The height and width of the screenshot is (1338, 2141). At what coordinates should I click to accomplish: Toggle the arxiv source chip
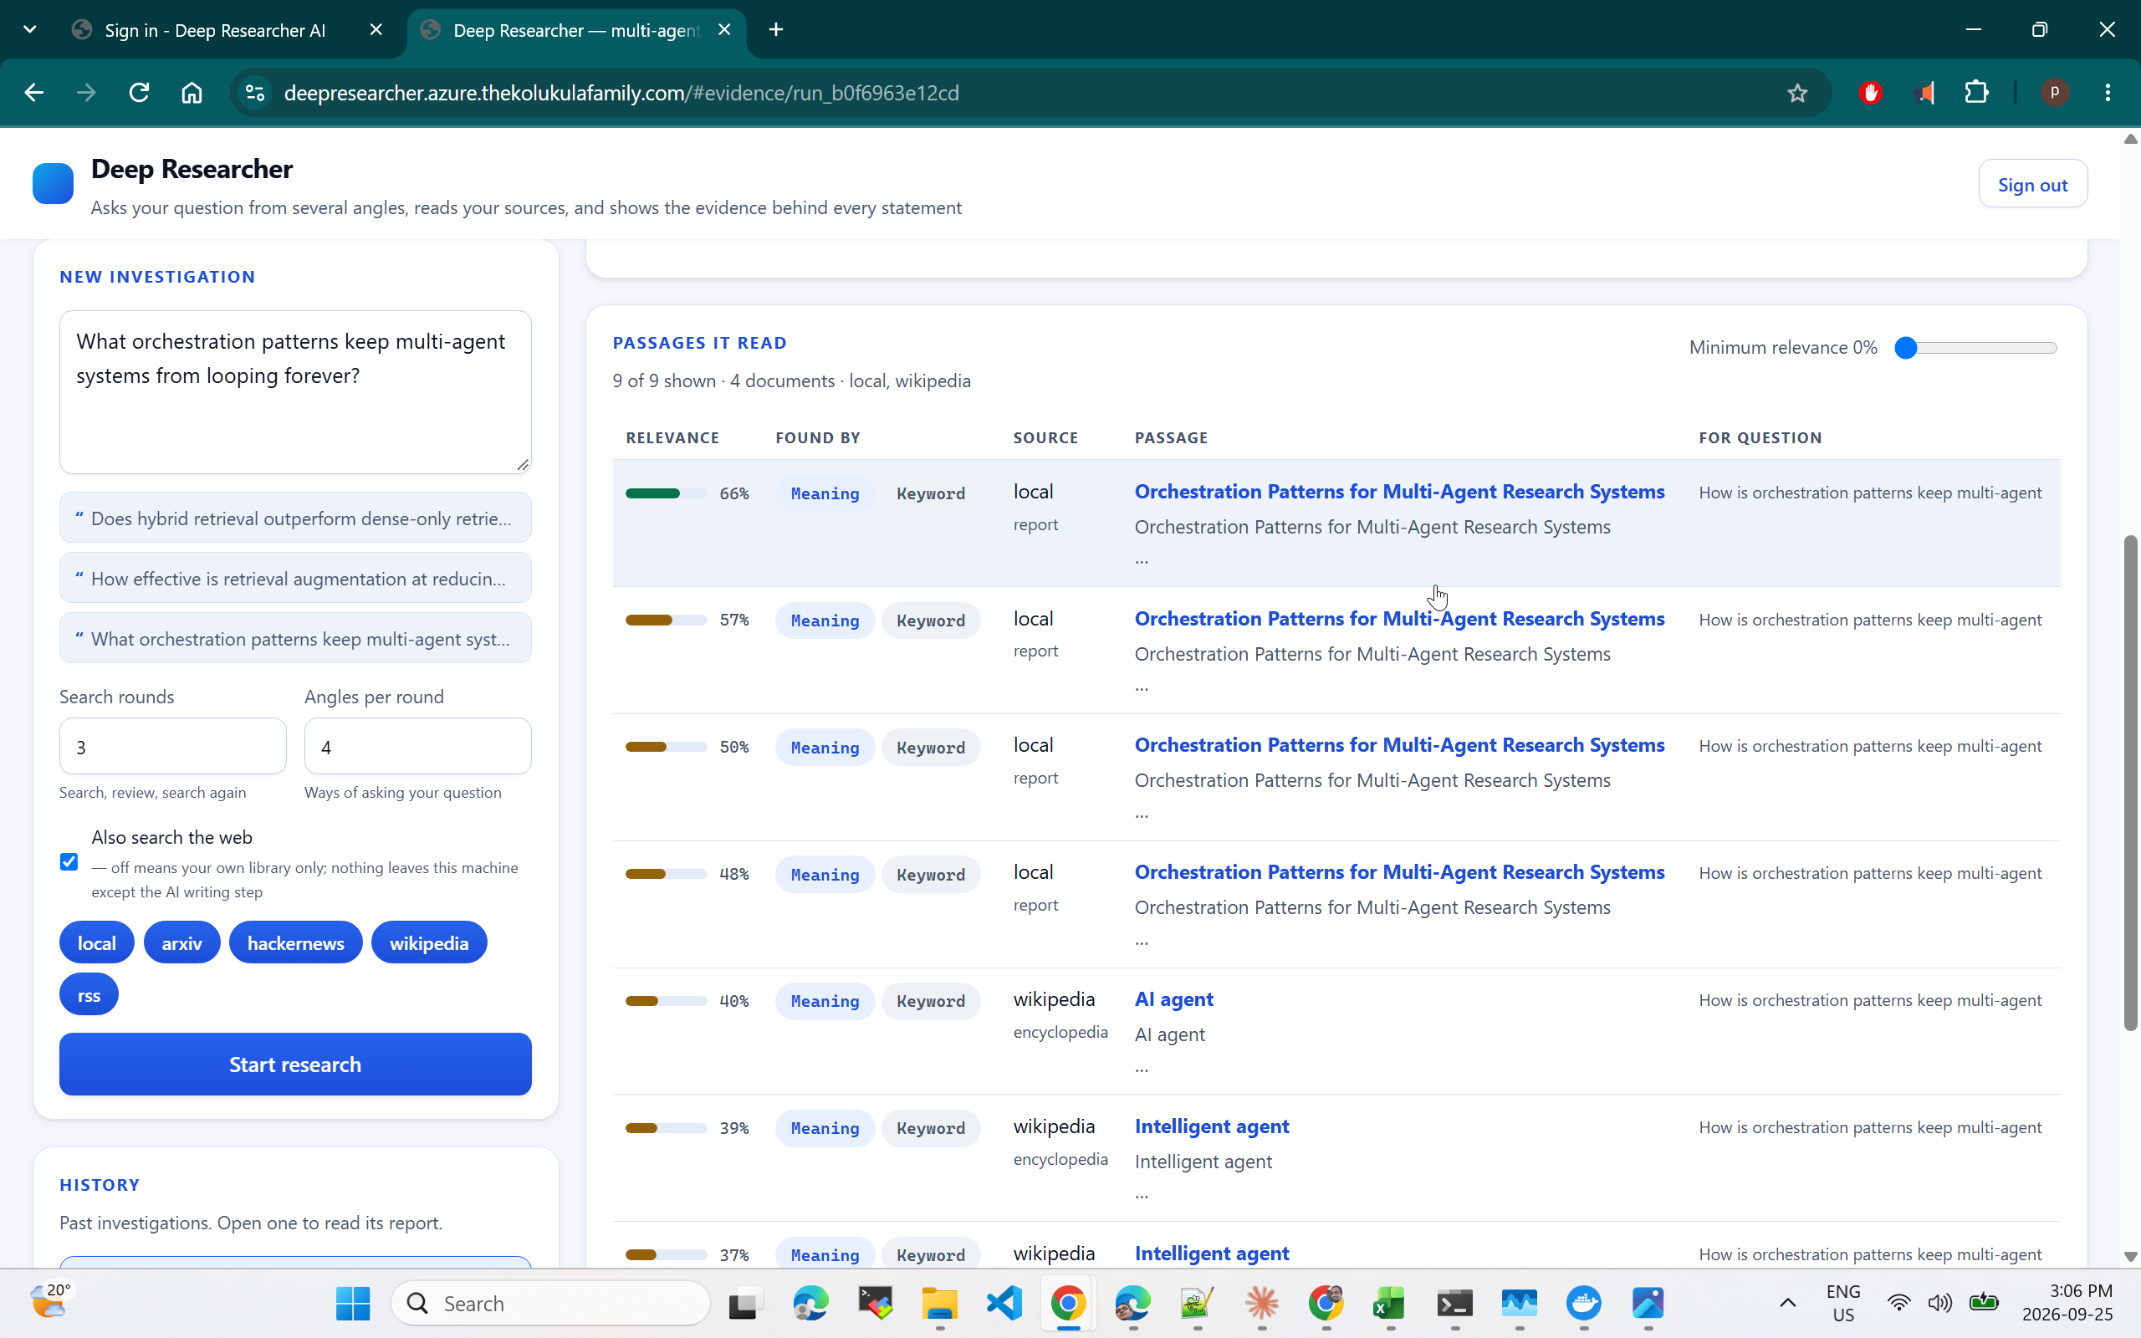[181, 942]
